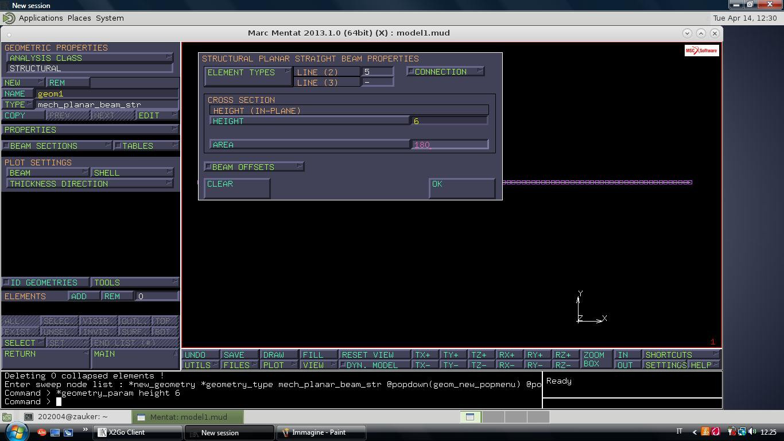This screenshot has height=441, width=784.
Task: Open the X2Go Client taskbar item
Action: (x=138, y=432)
